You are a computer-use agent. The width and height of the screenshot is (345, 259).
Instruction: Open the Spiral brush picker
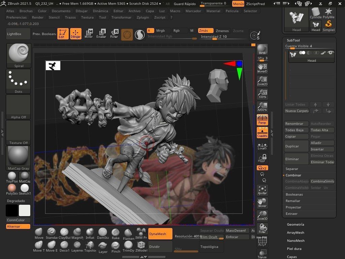point(19,56)
